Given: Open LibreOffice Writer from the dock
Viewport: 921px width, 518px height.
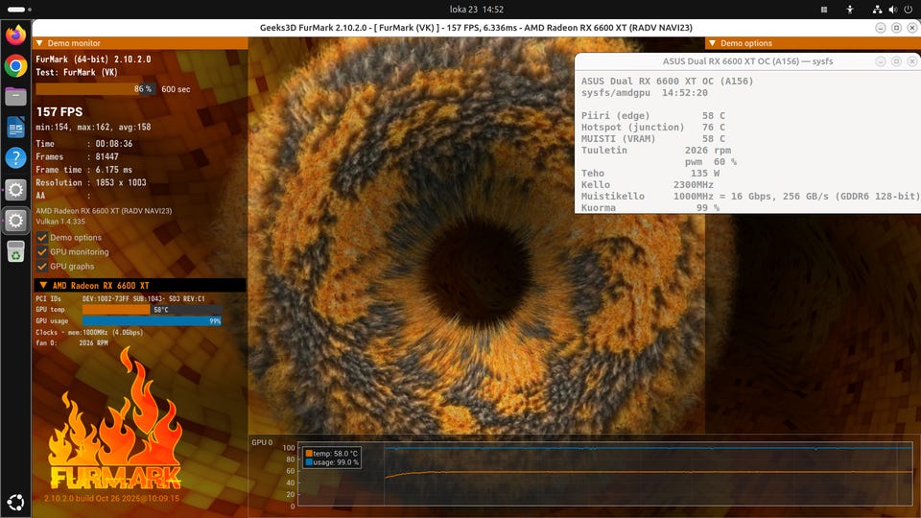Looking at the screenshot, I should (16, 128).
